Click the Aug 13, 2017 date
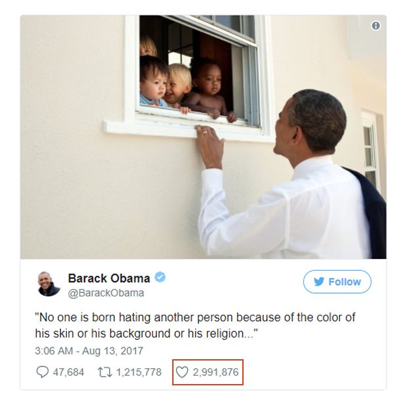This screenshot has height=405, width=406. pyautogui.click(x=113, y=351)
